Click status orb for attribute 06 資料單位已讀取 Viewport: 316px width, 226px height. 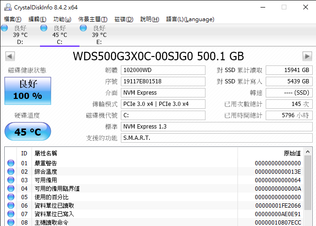click(x=11, y=205)
